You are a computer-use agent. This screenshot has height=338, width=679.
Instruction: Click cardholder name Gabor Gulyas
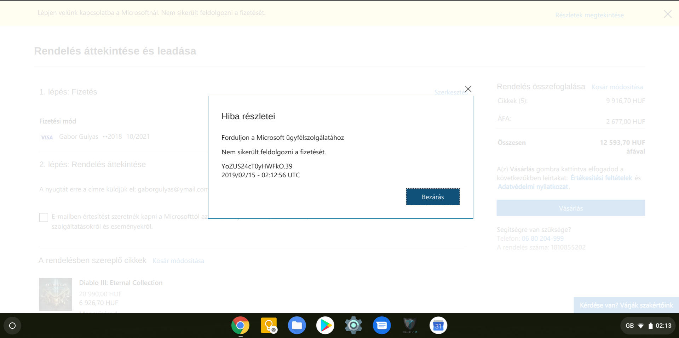[x=79, y=137]
